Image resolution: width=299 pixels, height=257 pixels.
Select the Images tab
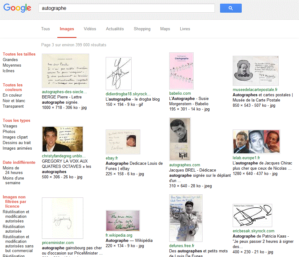tap(67, 29)
